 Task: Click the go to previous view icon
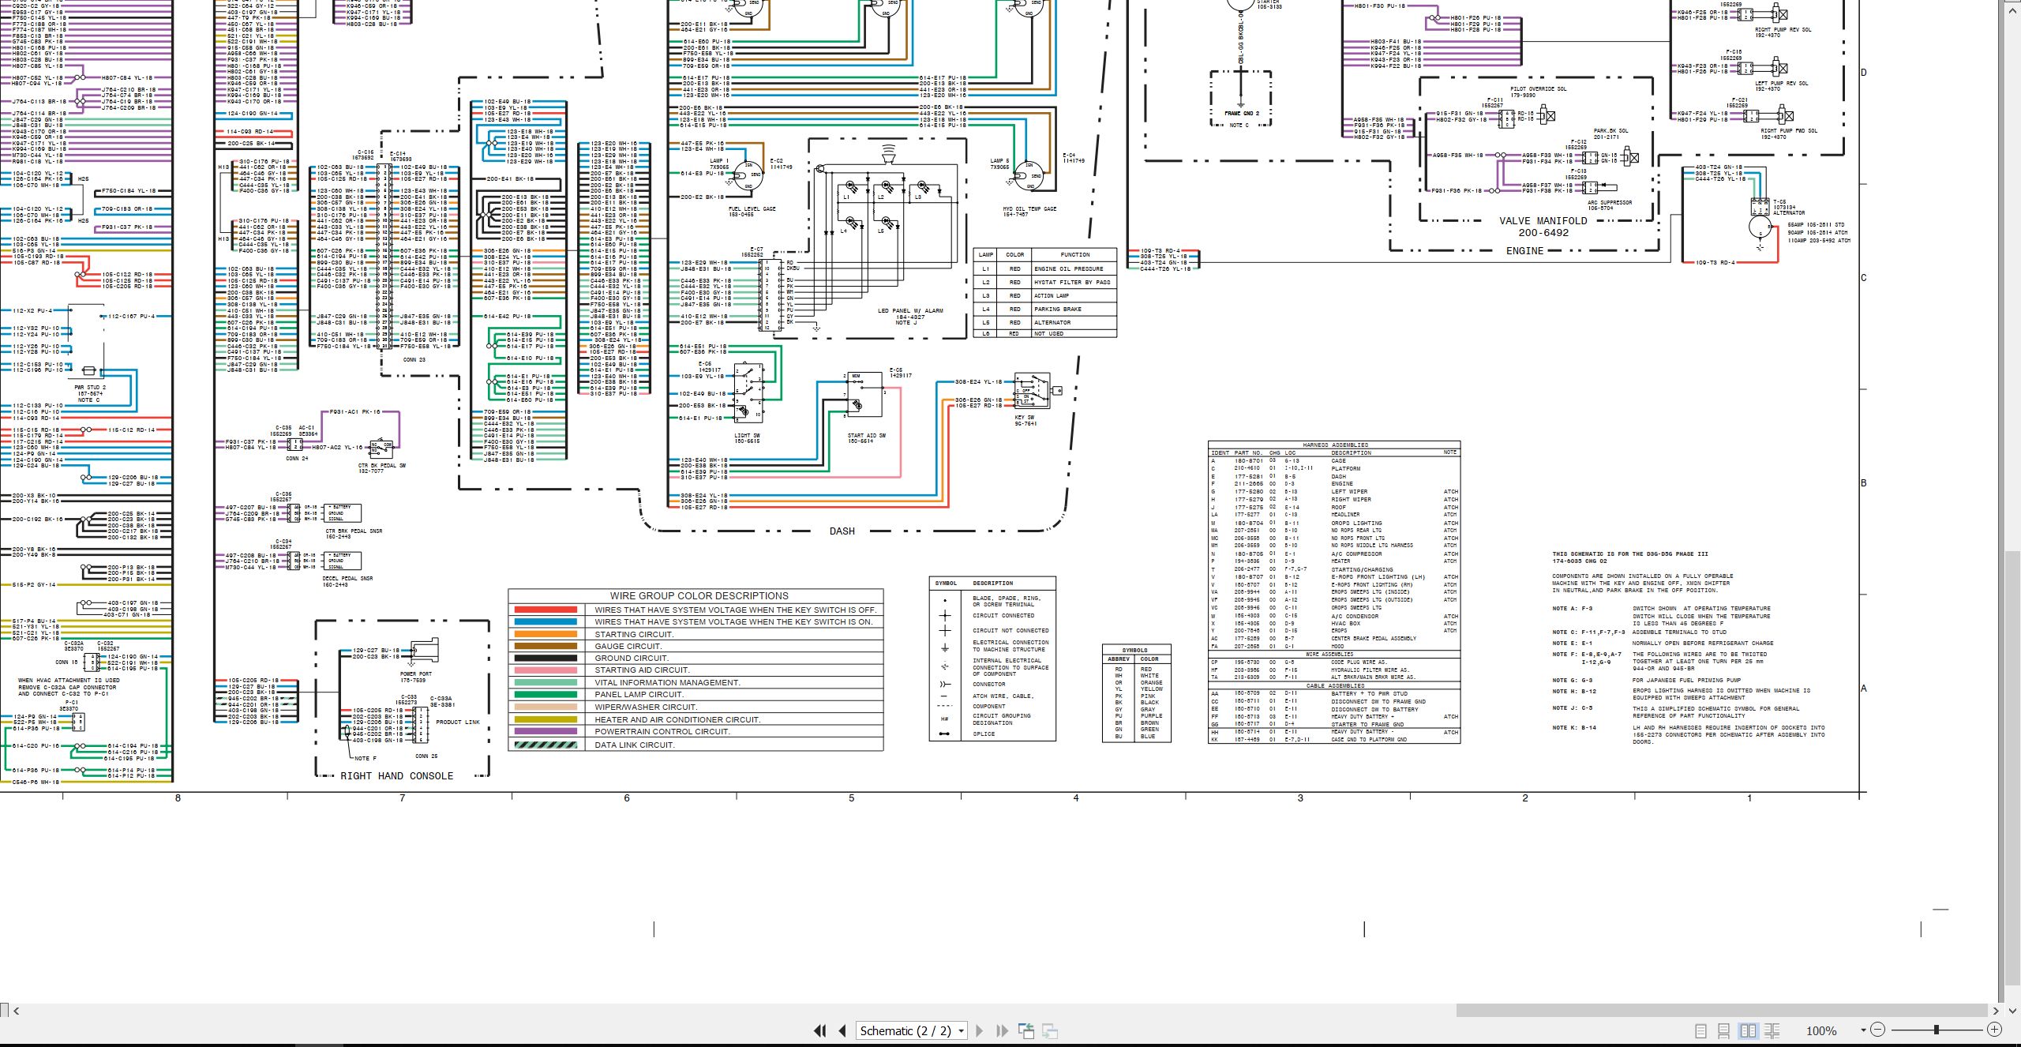(1026, 1030)
